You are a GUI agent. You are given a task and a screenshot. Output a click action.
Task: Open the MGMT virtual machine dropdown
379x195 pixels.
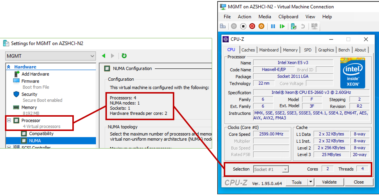(92, 56)
